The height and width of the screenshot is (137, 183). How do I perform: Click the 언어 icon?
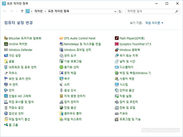6,90
